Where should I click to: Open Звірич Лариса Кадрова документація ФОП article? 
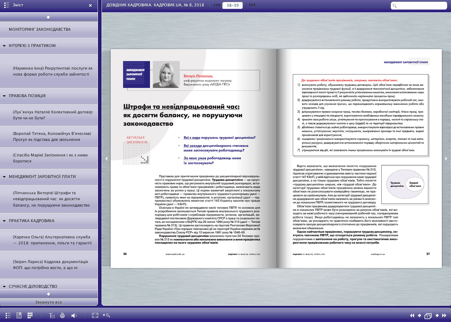[x=49, y=264]
